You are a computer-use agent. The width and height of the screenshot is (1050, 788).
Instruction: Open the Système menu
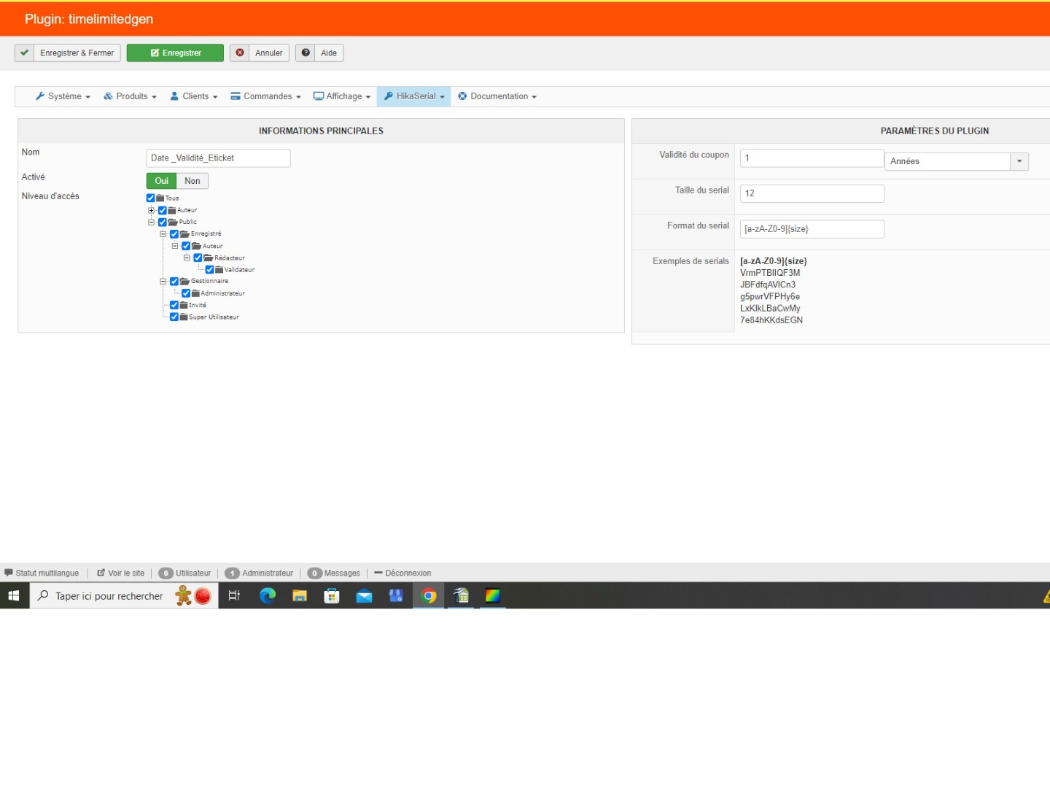coord(63,96)
